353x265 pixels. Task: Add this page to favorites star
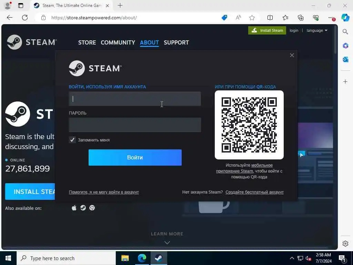tap(252, 18)
